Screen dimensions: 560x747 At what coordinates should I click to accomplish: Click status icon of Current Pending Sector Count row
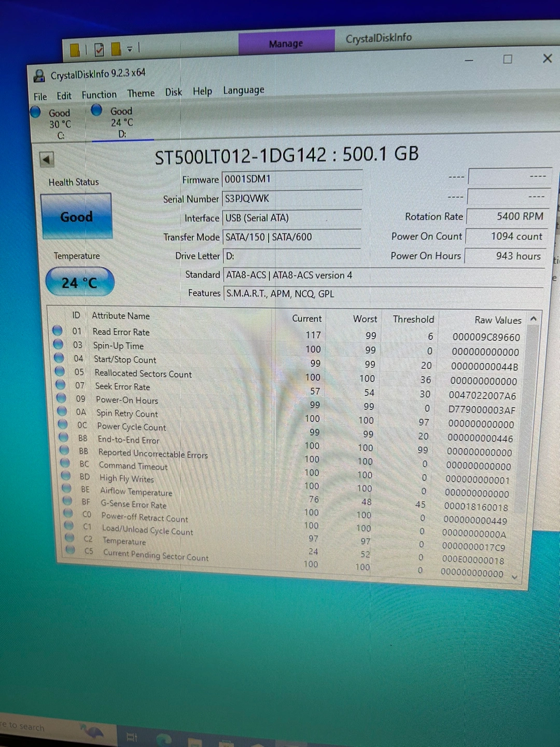click(x=71, y=549)
